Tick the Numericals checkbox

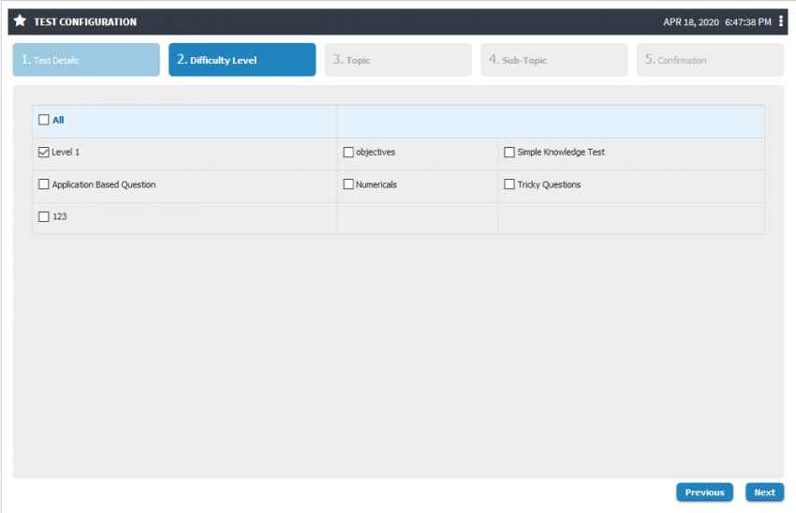point(348,184)
